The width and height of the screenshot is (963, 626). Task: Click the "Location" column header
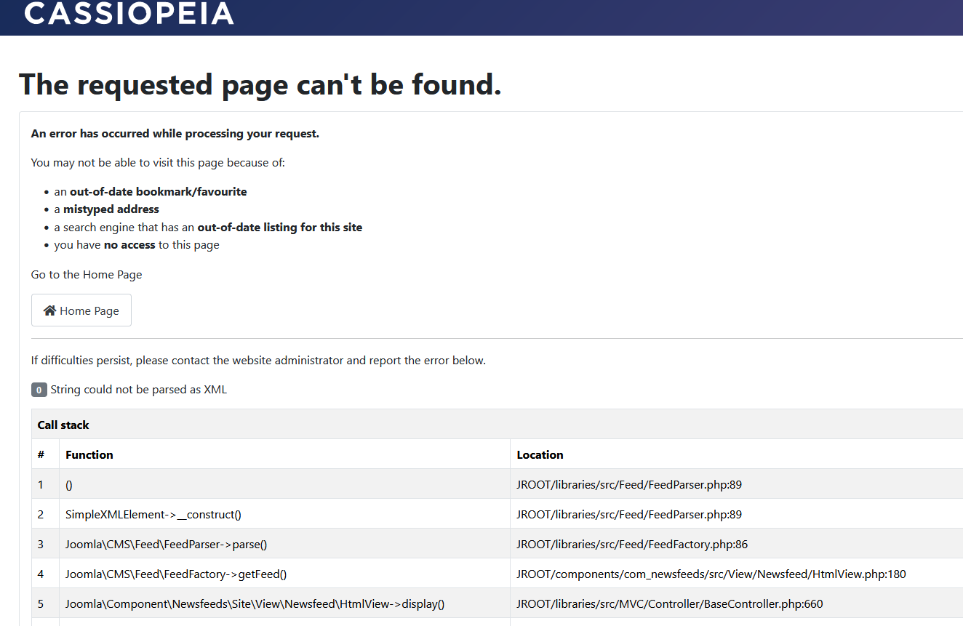point(540,454)
